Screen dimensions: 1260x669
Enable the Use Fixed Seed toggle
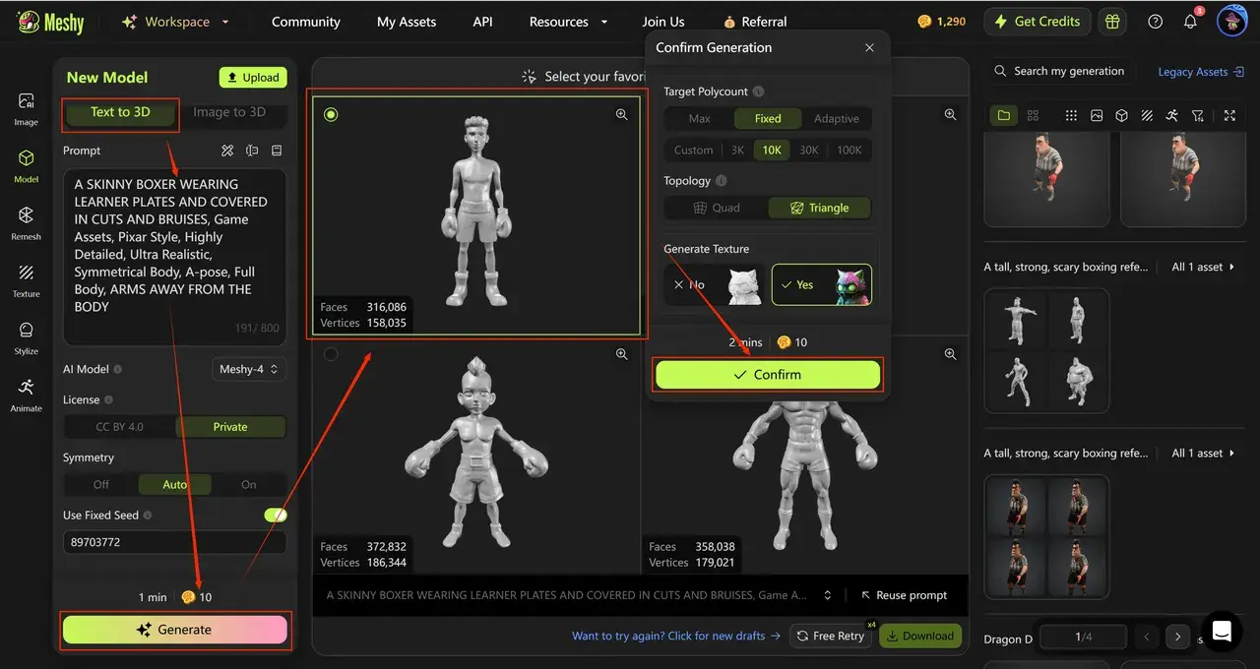tap(276, 514)
